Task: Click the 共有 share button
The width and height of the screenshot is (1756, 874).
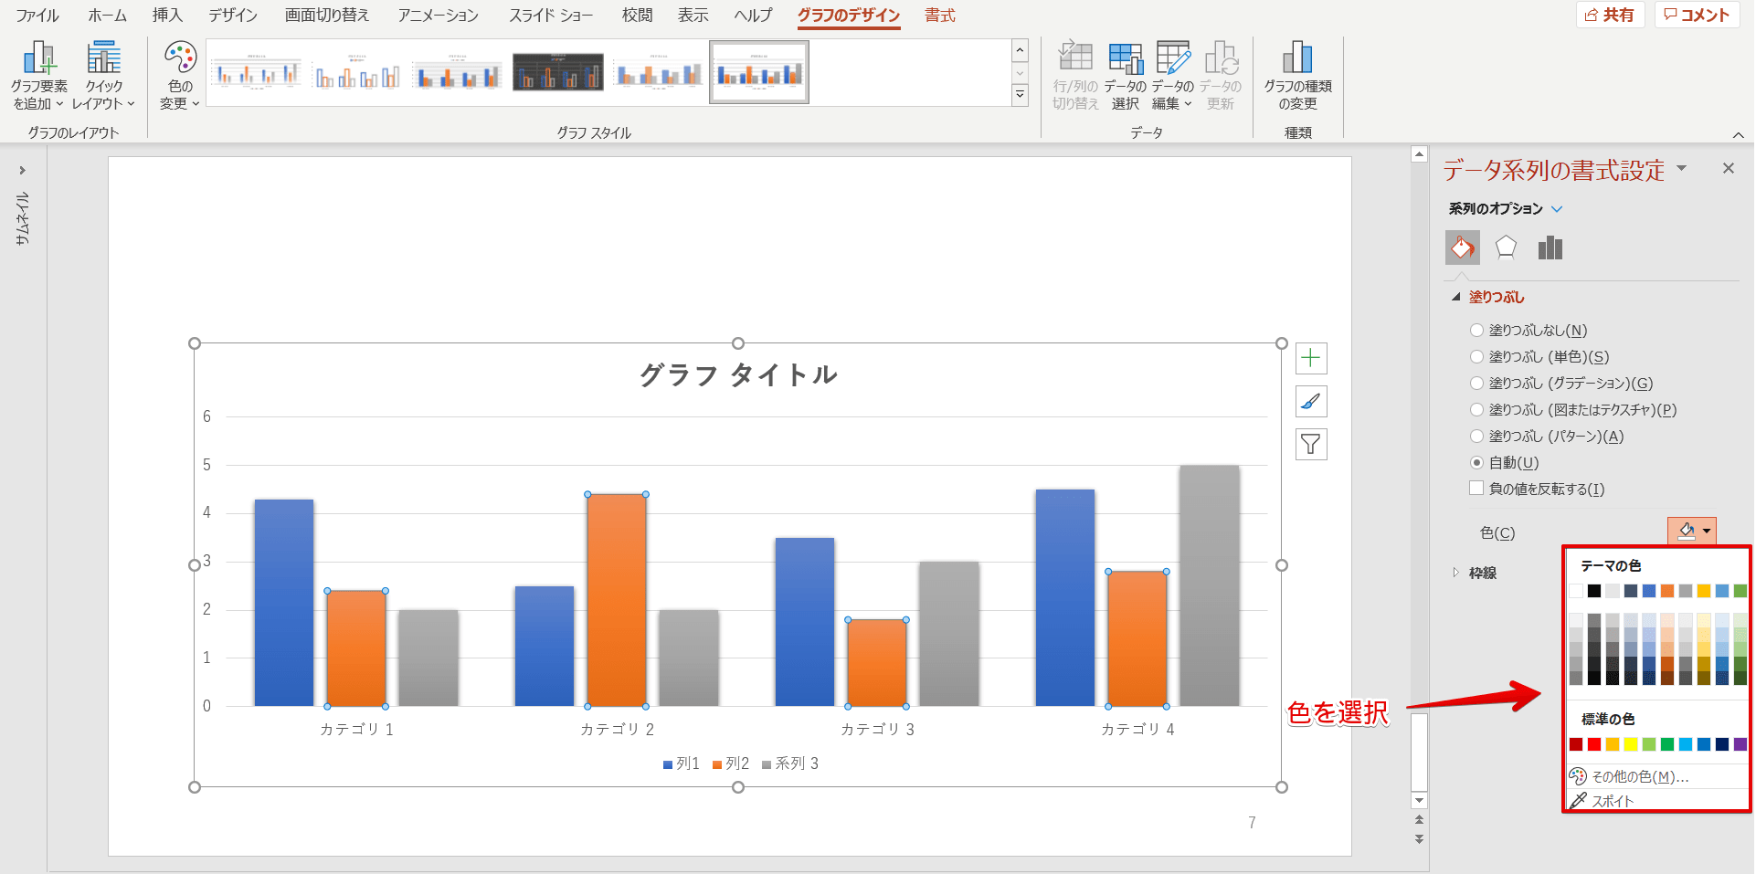Action: [1610, 15]
